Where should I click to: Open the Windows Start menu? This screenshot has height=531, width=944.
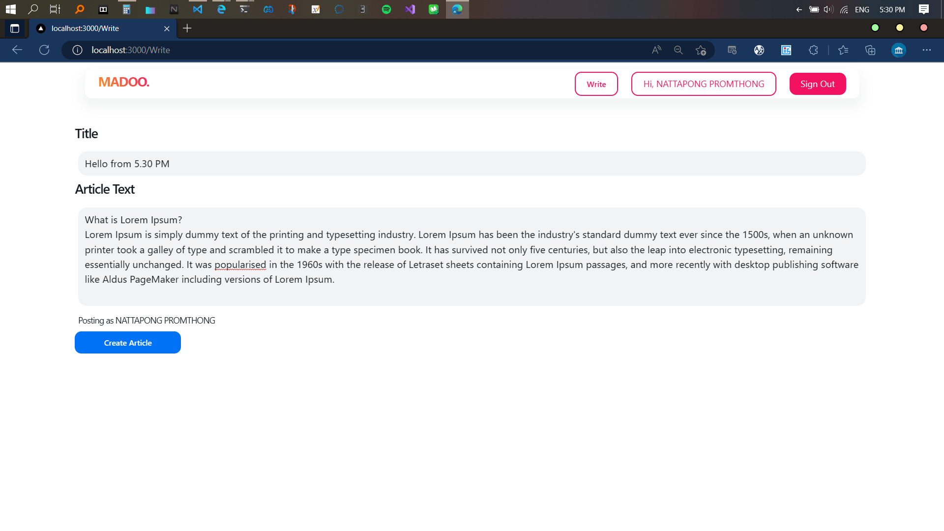[11, 9]
